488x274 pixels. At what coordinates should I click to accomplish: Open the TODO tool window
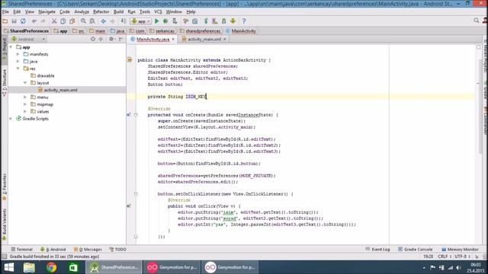pyautogui.click(x=117, y=249)
